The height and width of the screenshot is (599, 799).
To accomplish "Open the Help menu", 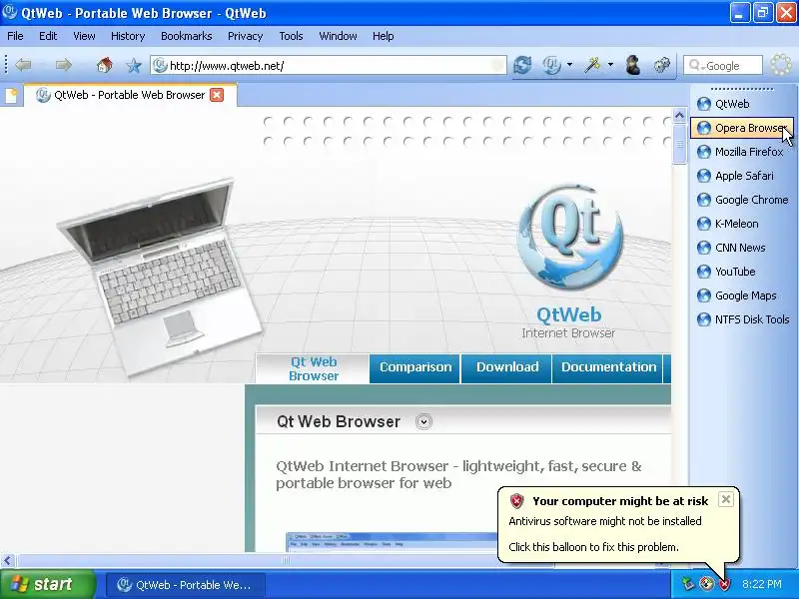I will tap(383, 36).
